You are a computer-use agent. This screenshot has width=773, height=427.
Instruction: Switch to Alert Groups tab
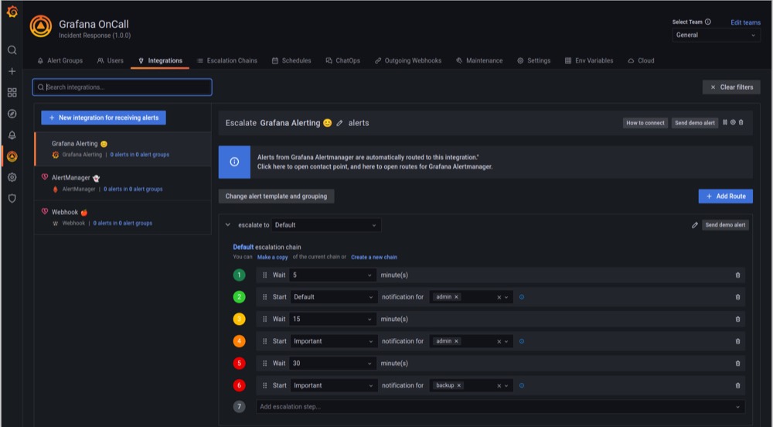tap(60, 60)
